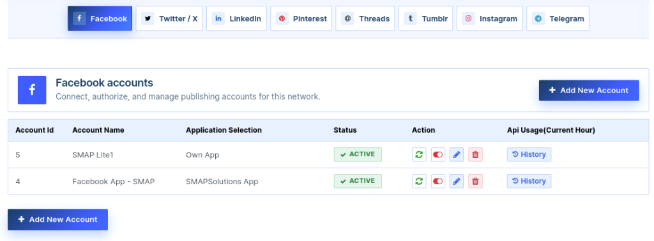Delete SMAP Lite1 account via trash icon
This screenshot has height=241, width=654.
coord(475,154)
